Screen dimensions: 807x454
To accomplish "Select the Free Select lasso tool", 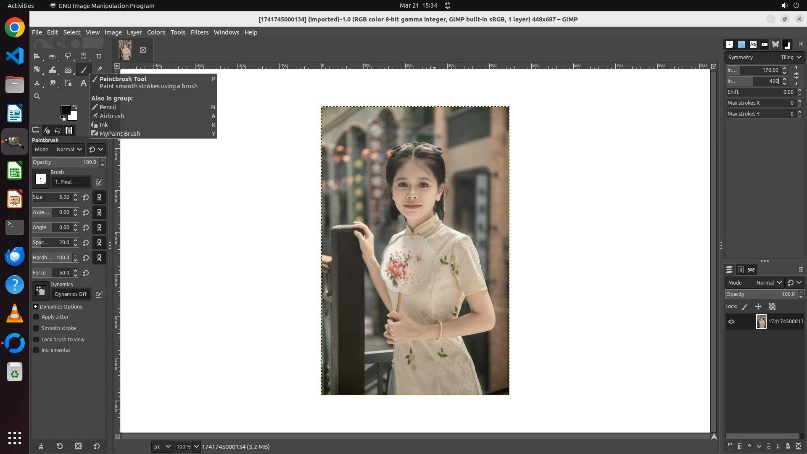I will [x=68, y=56].
